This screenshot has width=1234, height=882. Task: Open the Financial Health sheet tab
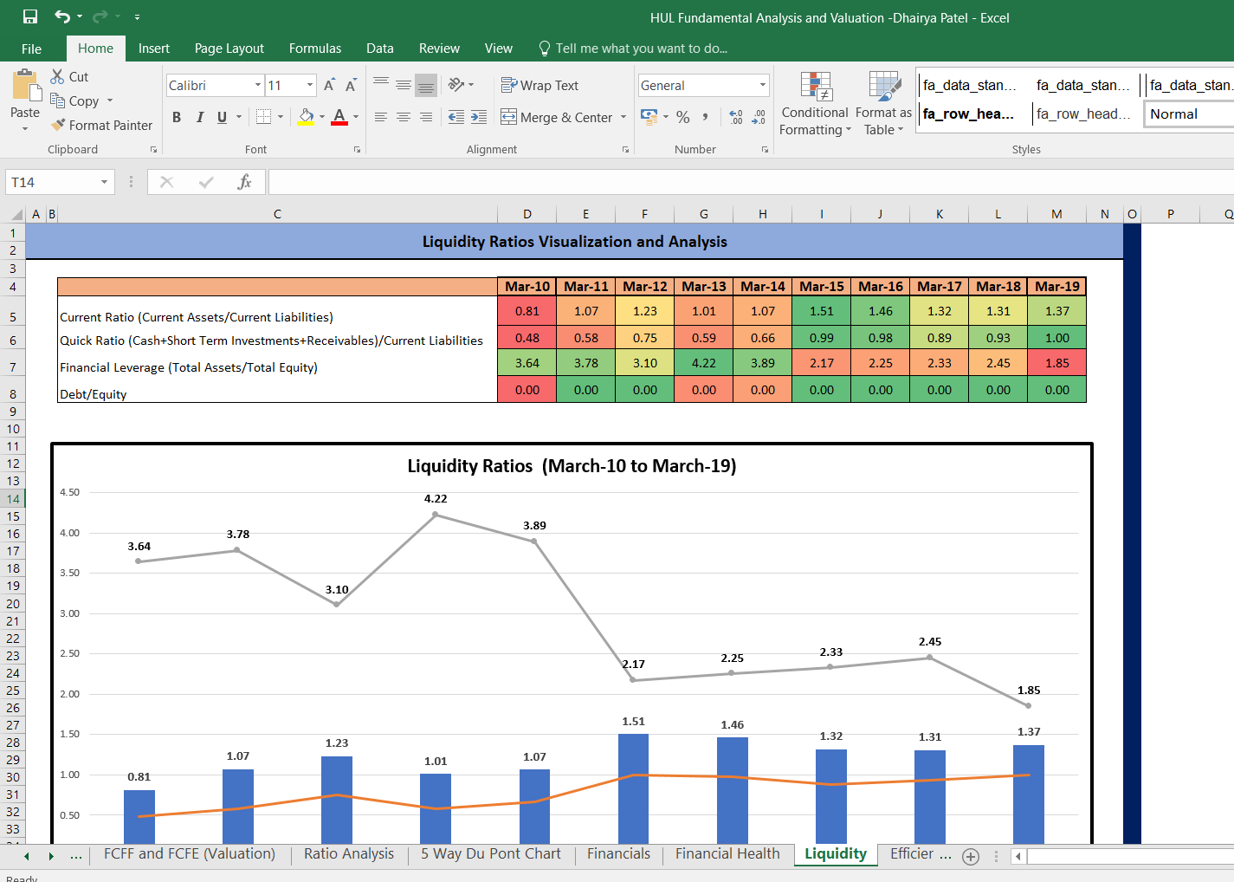coord(727,853)
